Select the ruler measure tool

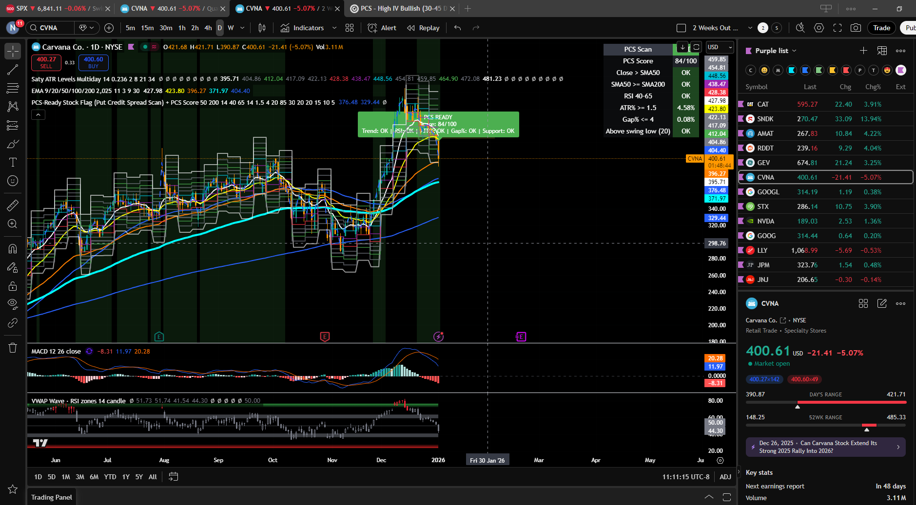point(13,206)
